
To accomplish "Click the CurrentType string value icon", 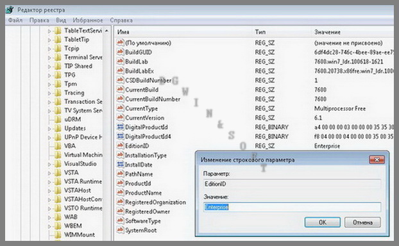I will tap(120, 108).
